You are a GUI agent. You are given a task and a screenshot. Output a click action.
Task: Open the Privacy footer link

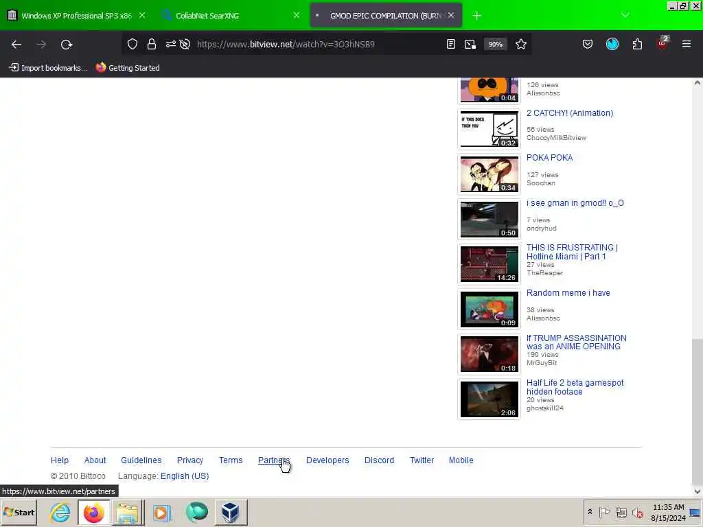190,460
